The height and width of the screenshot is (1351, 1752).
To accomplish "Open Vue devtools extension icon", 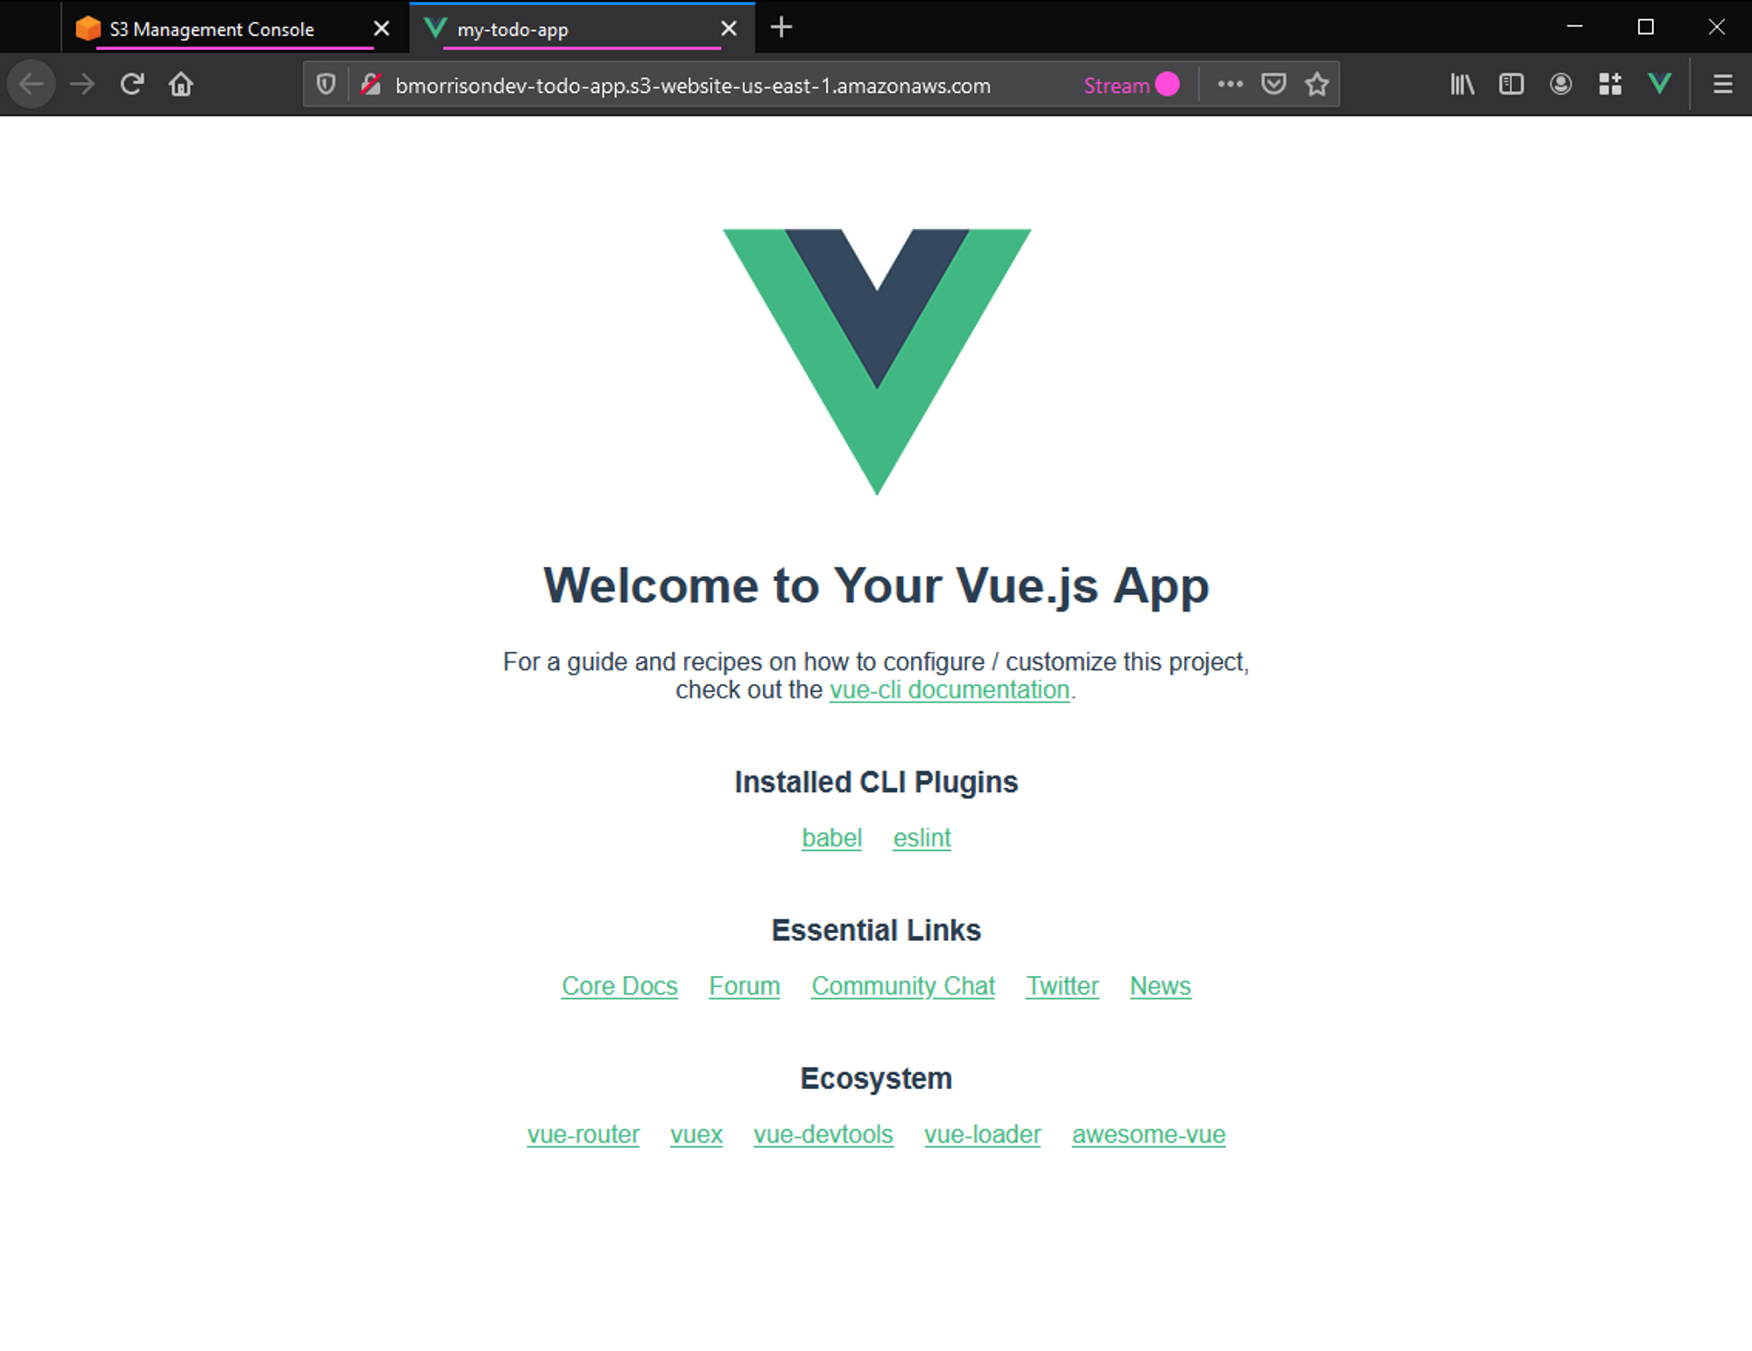I will pos(1659,84).
